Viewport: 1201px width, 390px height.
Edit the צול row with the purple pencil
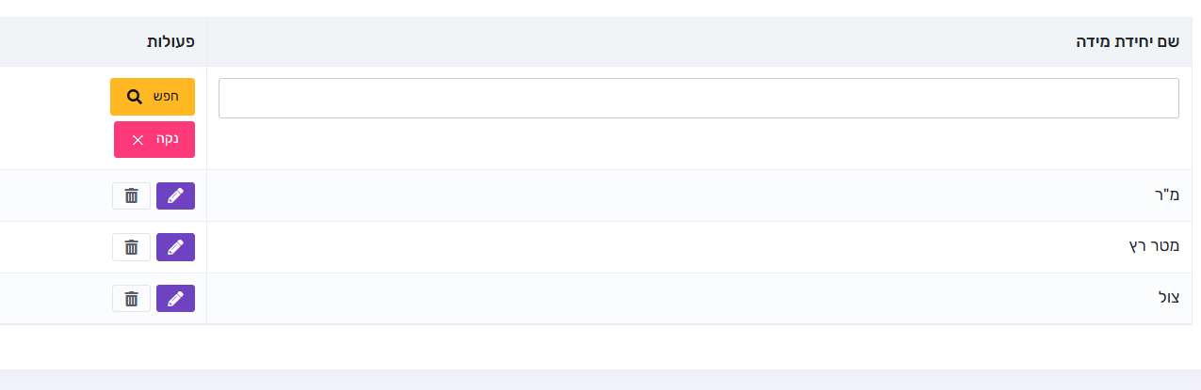(x=175, y=299)
